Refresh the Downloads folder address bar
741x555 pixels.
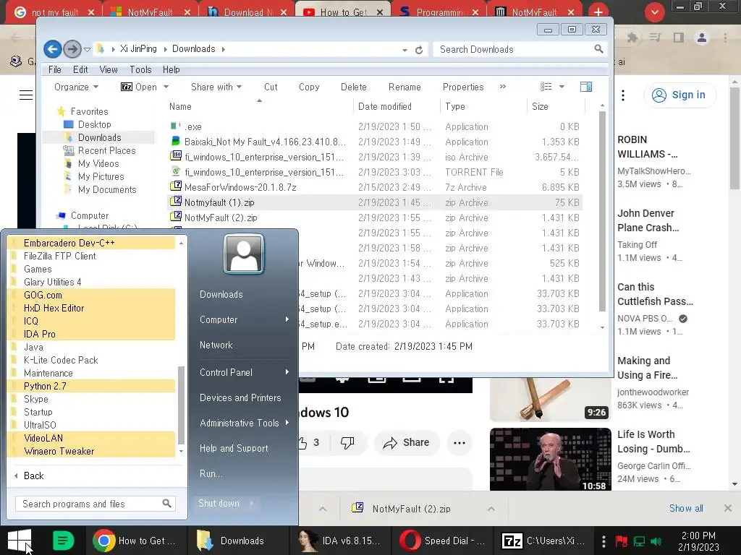point(419,50)
